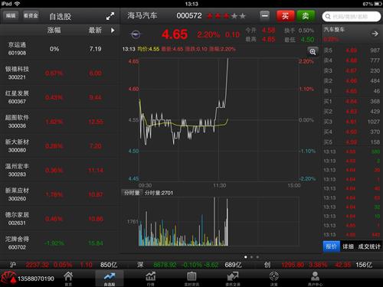This screenshot has width=383, height=287.
Task: Sort watchlist by 涨幅 column
Action: coord(54,31)
